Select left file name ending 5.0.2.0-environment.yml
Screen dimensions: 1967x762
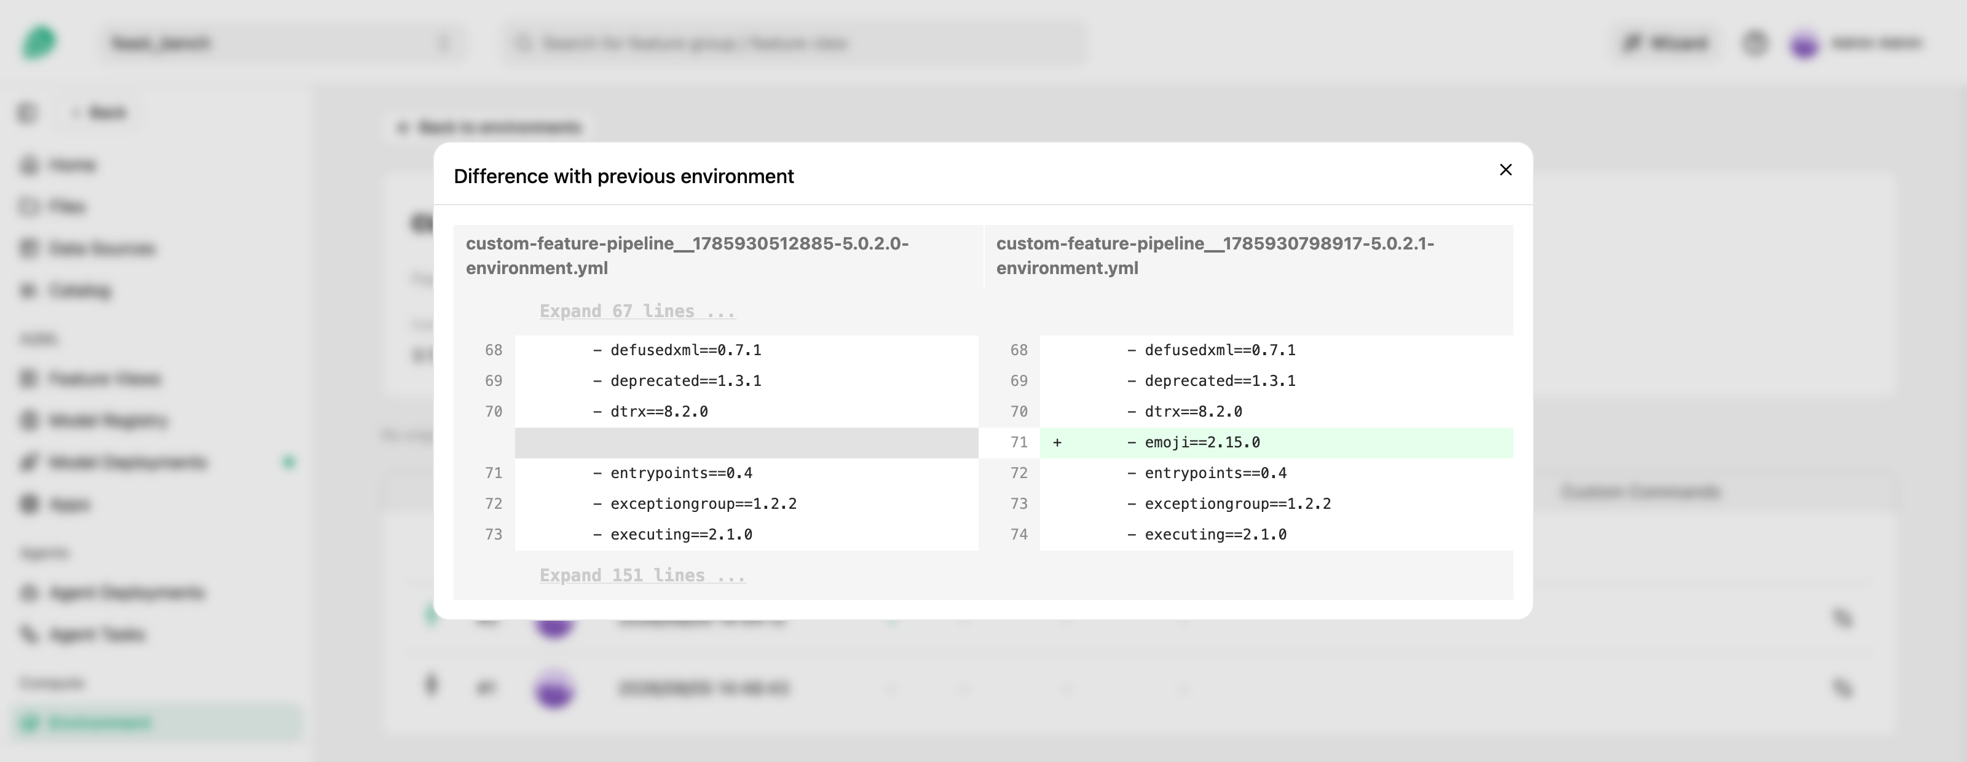(687, 256)
